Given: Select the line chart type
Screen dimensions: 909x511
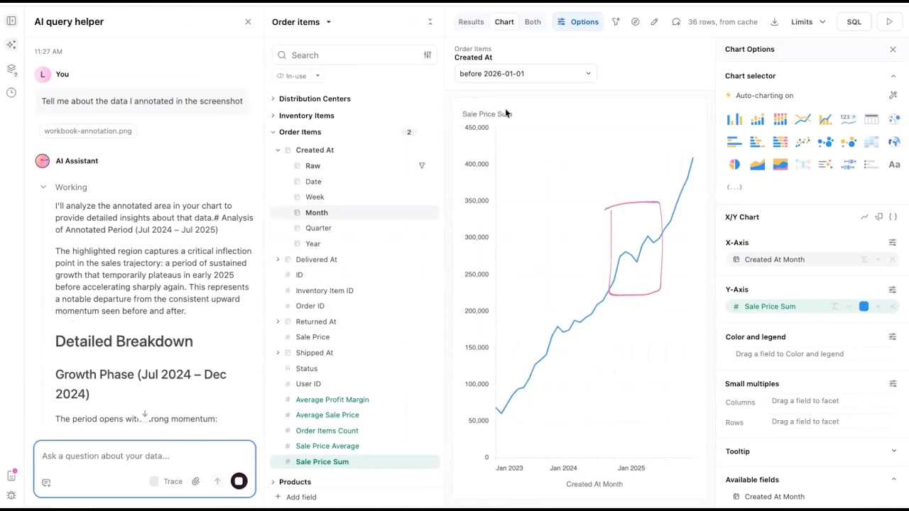Looking at the screenshot, I should coord(802,119).
